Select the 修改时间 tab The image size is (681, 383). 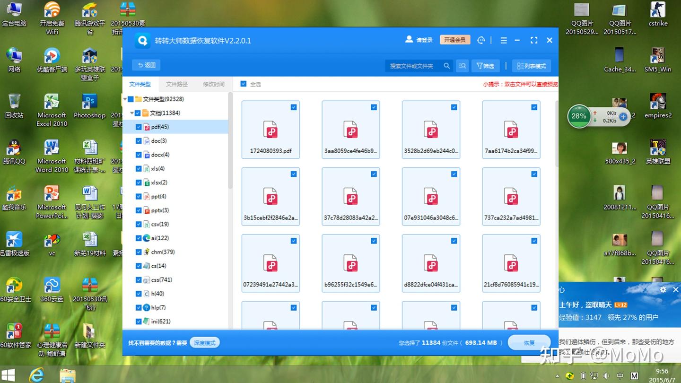point(214,84)
